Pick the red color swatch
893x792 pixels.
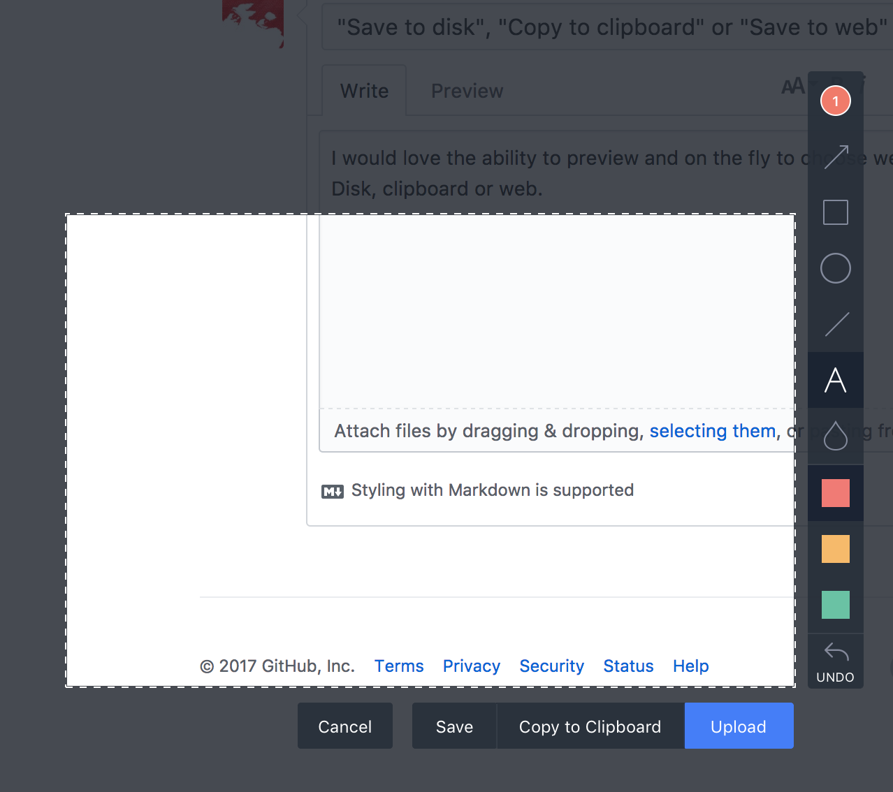(836, 493)
